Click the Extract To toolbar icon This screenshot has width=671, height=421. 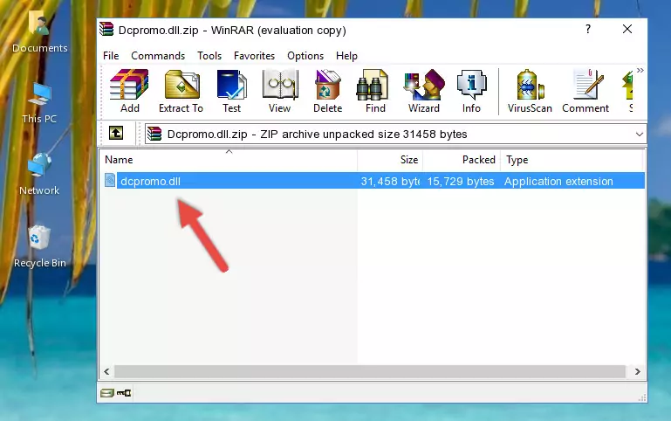[x=181, y=91]
